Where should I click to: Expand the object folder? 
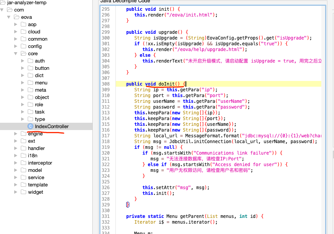23,97
